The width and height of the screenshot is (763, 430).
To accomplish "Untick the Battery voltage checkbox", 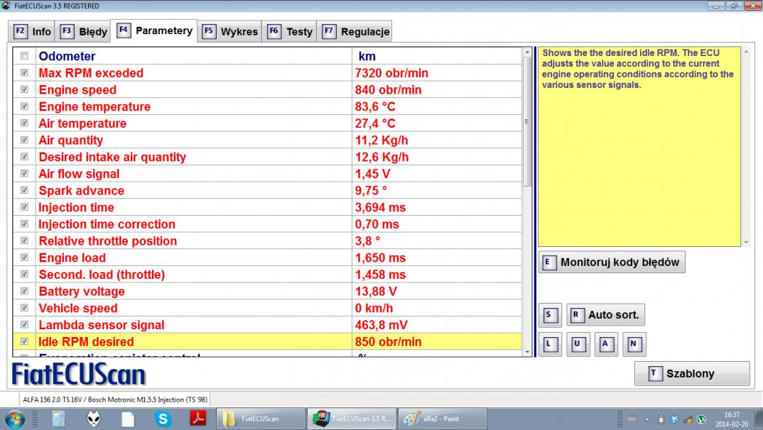I will point(25,291).
